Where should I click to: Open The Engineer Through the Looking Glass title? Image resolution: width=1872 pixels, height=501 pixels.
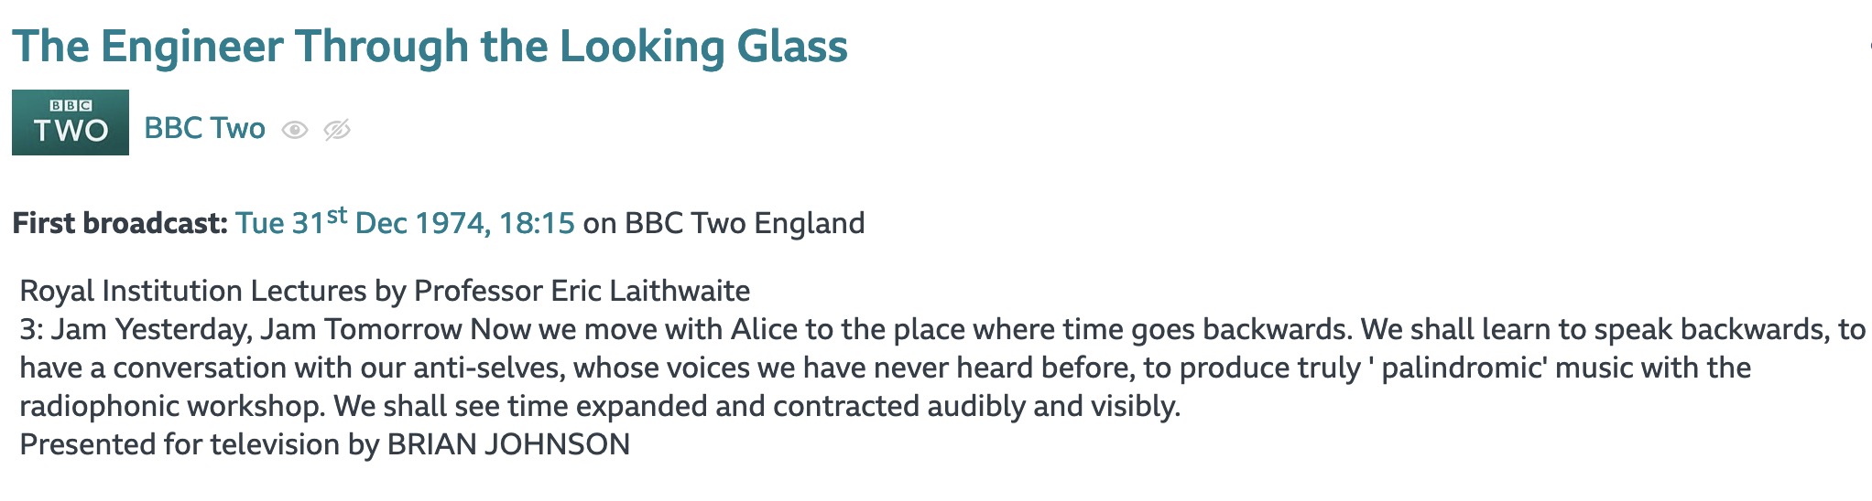tap(430, 47)
